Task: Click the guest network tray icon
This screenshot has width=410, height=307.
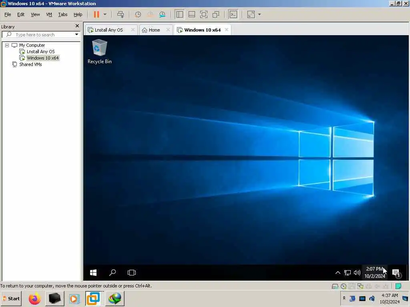Action: pos(347,273)
